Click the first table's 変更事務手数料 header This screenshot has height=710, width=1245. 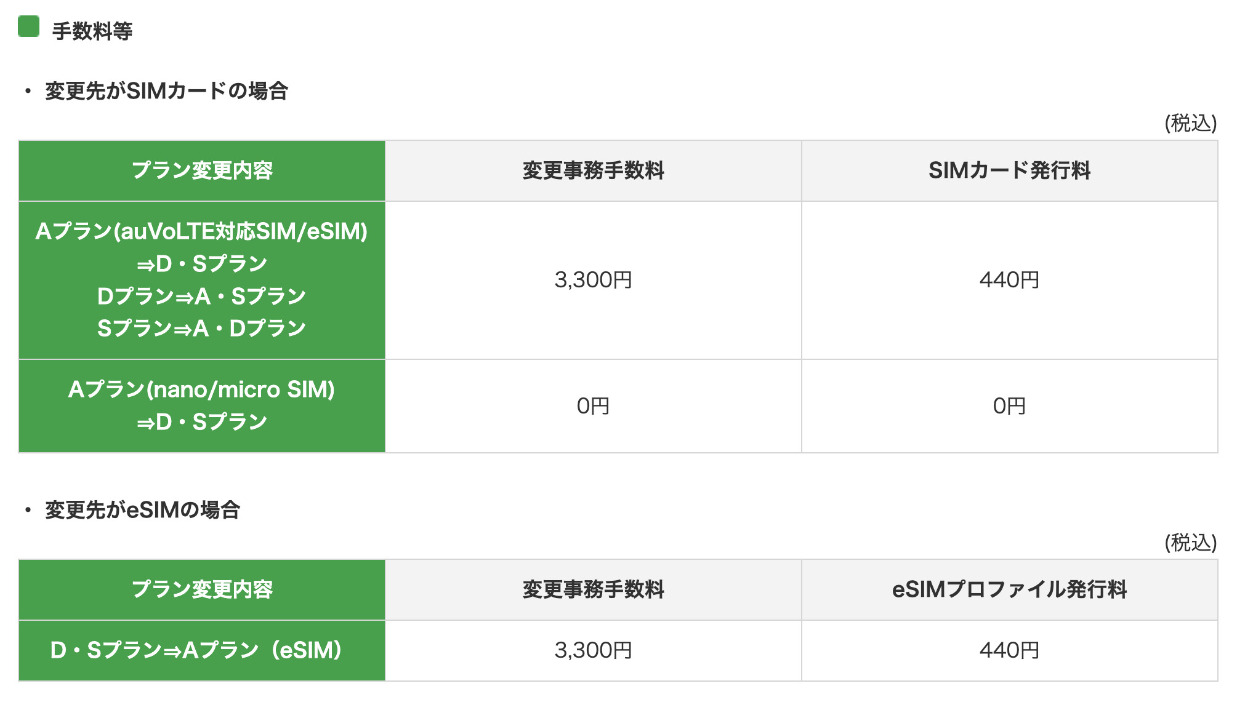pyautogui.click(x=593, y=170)
